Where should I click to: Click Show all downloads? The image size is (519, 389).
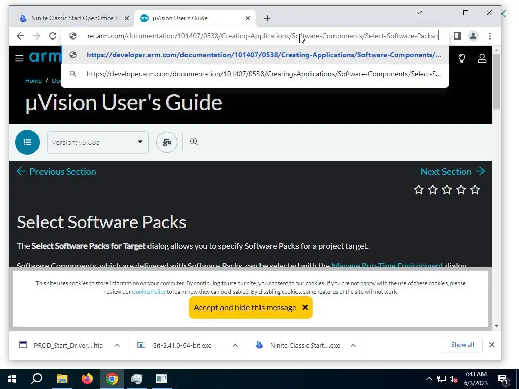tap(462, 345)
